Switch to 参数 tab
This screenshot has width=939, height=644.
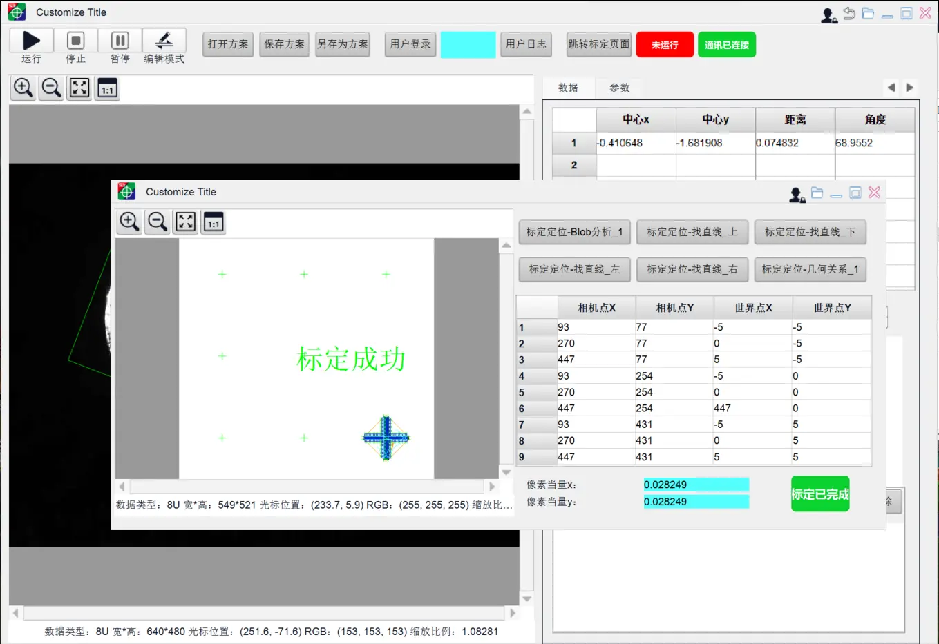(620, 88)
